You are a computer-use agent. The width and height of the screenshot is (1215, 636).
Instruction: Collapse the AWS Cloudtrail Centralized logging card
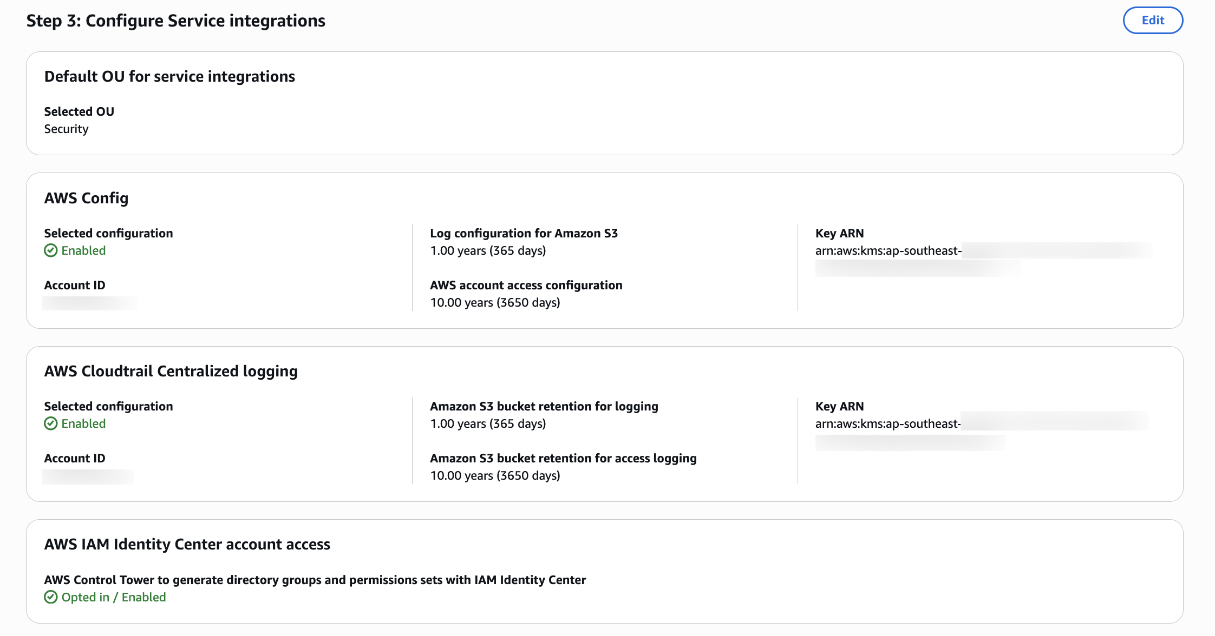171,371
